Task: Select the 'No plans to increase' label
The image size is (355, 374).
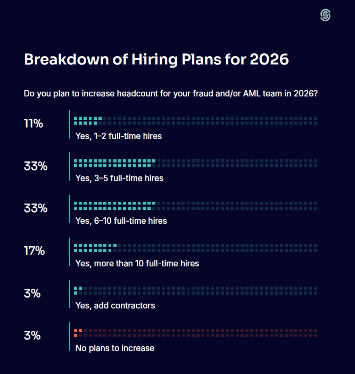Action: (115, 348)
